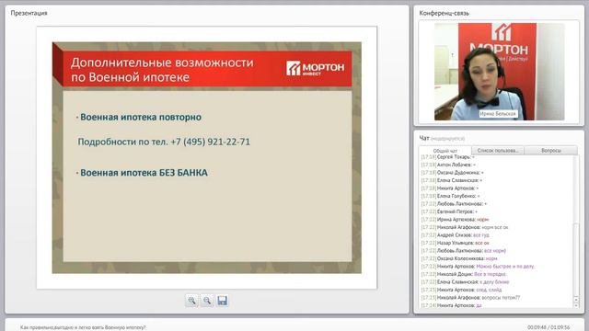Image resolution: width=589 pixels, height=331 pixels.
Task: Click the playback time counter 00:09:48 / 01:09:56
Action: coord(549,327)
